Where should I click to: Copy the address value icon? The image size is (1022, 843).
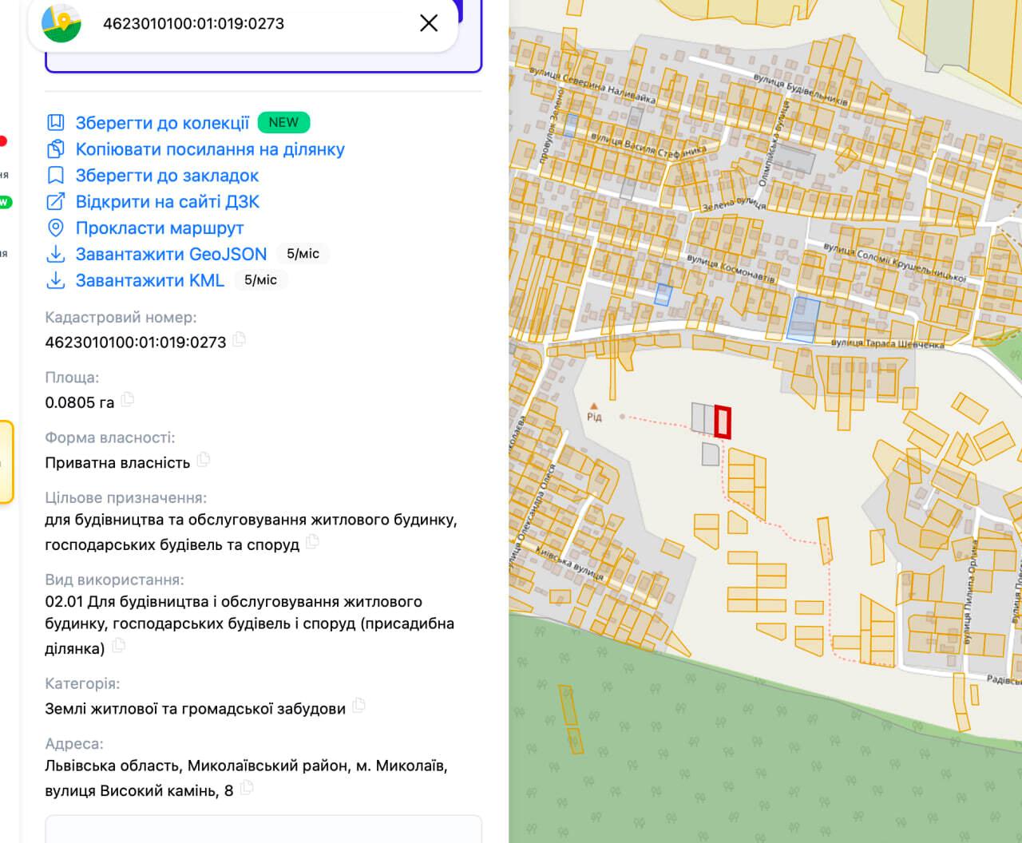247,787
